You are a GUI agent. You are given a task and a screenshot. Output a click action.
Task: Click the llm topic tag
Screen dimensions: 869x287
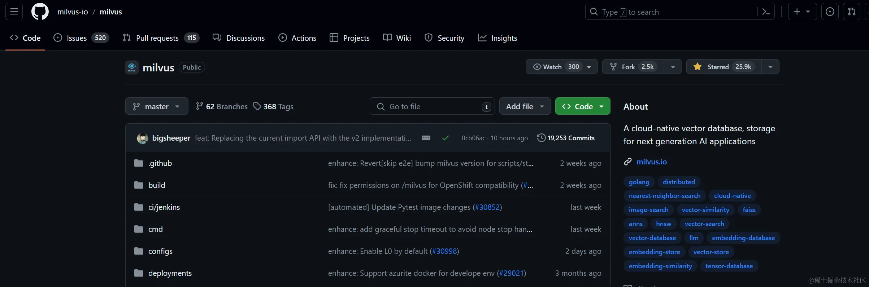[x=694, y=238]
